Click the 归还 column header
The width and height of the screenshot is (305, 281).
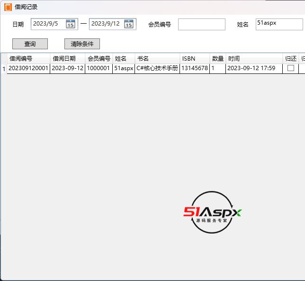[291, 59]
